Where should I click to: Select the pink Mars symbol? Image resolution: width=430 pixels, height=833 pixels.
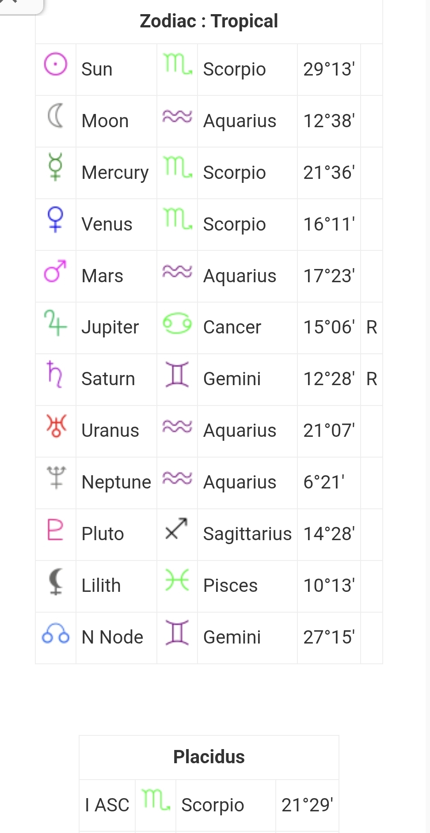click(x=56, y=271)
